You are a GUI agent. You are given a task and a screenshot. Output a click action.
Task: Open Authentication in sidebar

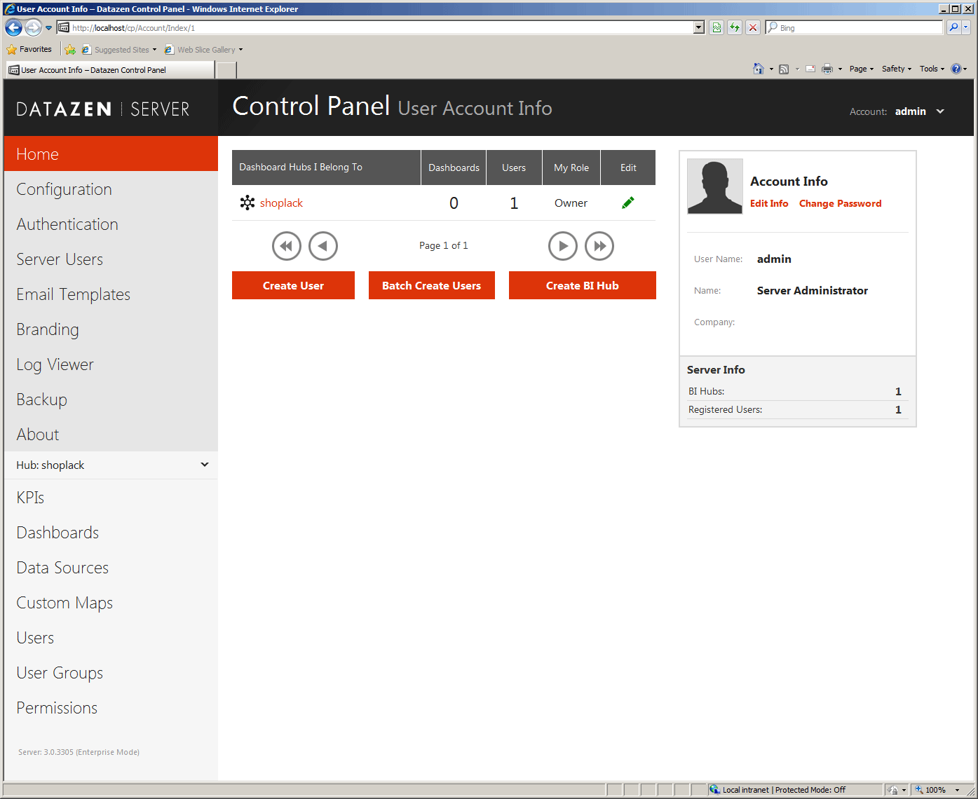point(111,224)
